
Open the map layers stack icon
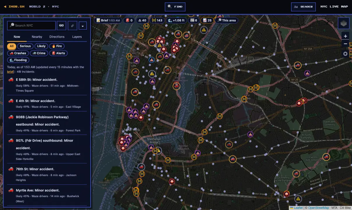coord(344,23)
